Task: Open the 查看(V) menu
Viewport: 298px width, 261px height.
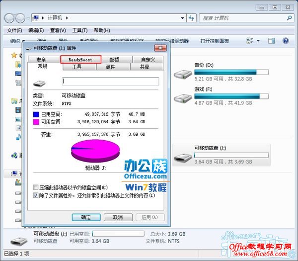Action: (x=58, y=30)
